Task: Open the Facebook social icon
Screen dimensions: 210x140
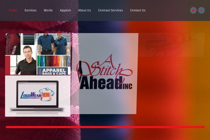Action: 201,10
